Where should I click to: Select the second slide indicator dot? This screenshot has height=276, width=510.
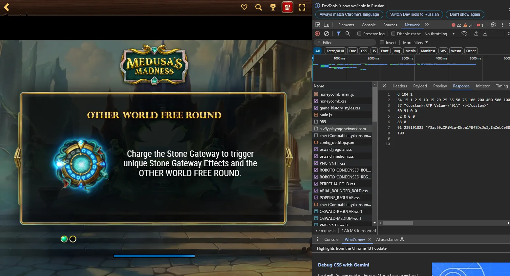[x=73, y=239]
